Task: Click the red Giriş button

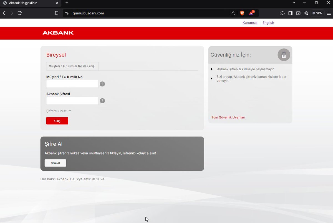Action: (57, 121)
